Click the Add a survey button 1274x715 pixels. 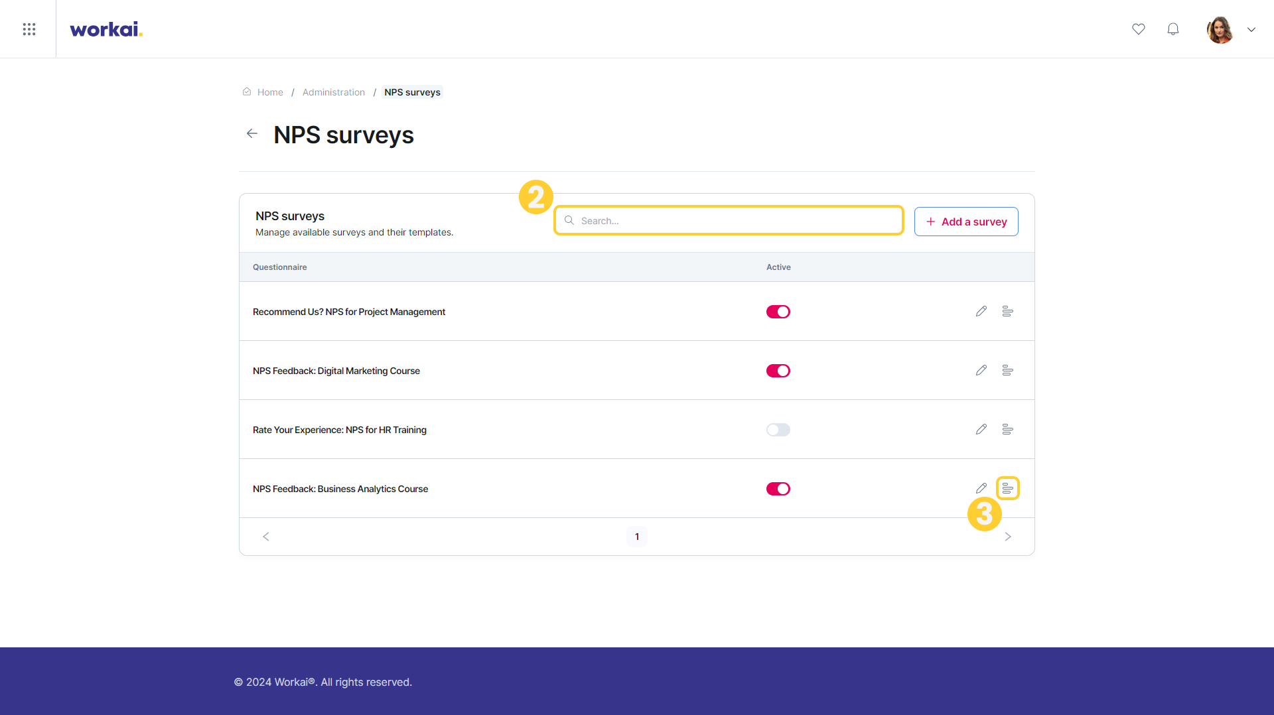966,222
